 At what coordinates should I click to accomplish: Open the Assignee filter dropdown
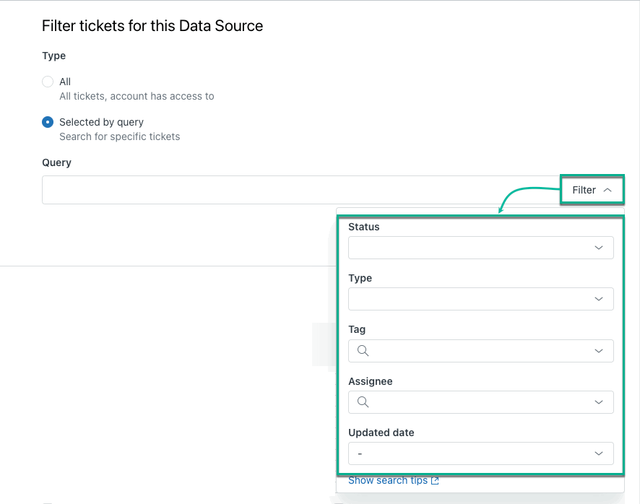[480, 402]
